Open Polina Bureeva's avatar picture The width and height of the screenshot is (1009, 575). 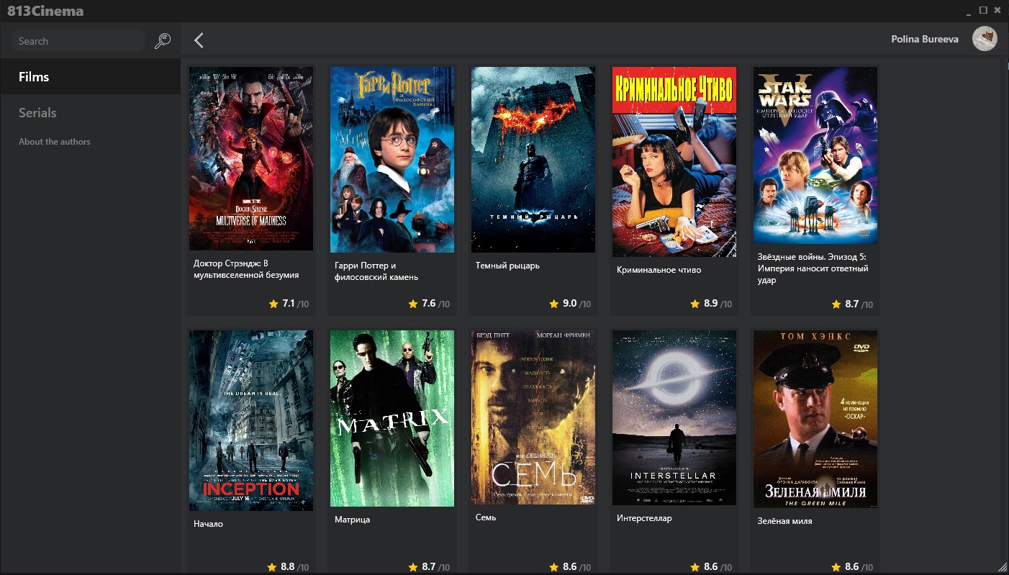pyautogui.click(x=985, y=39)
